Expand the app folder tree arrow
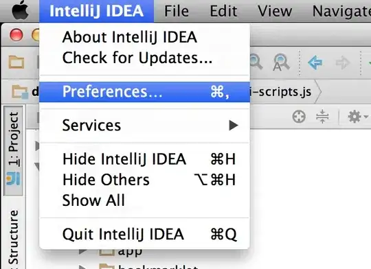The width and height of the screenshot is (371, 269). coord(83,251)
